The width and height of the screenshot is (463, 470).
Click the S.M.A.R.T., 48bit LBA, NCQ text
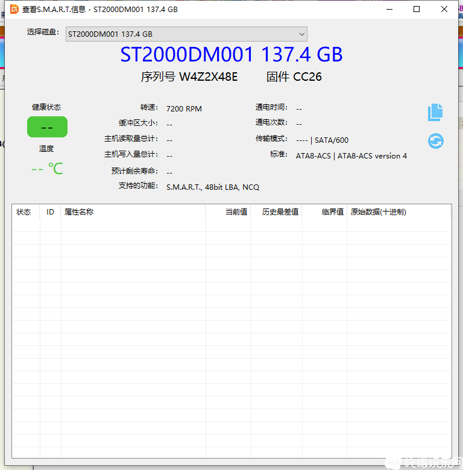click(x=213, y=187)
